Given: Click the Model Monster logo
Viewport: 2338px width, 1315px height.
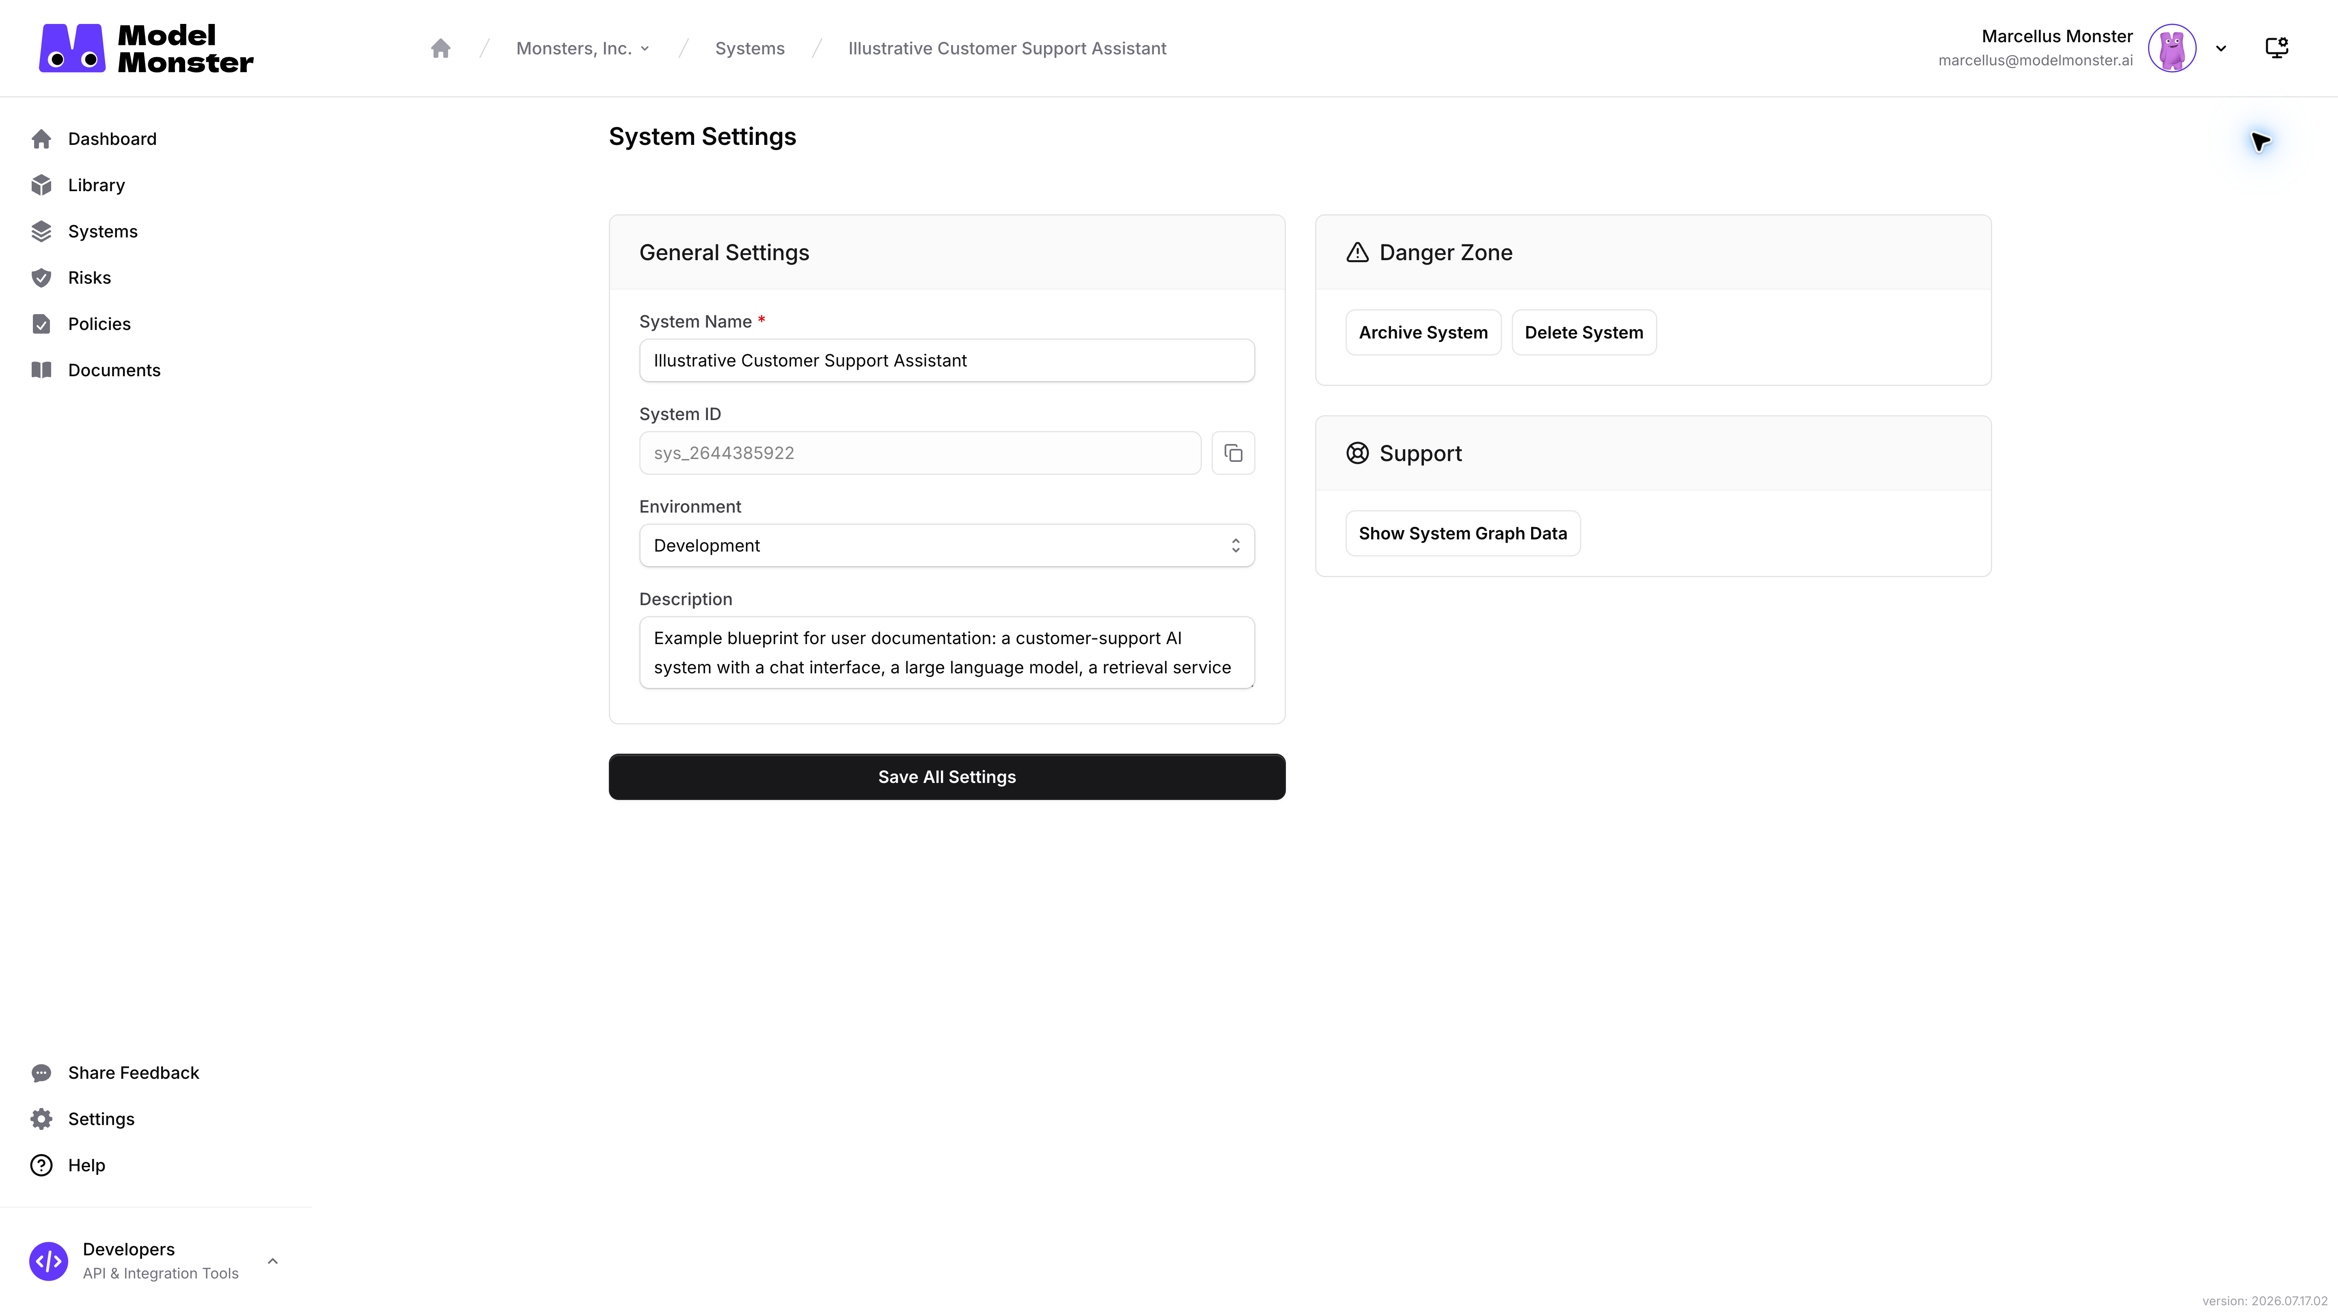Looking at the screenshot, I should (x=146, y=48).
